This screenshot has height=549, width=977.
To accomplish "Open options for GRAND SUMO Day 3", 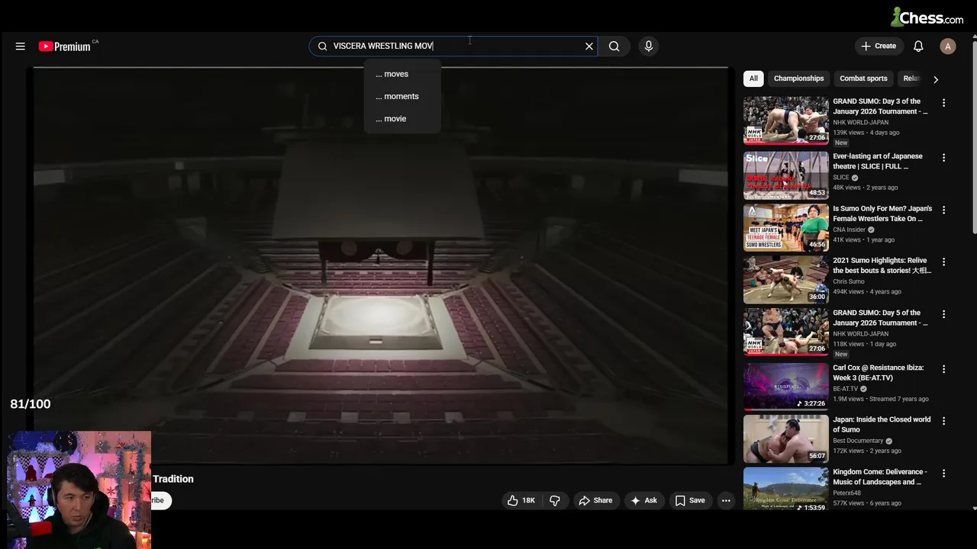I will 943,103.
